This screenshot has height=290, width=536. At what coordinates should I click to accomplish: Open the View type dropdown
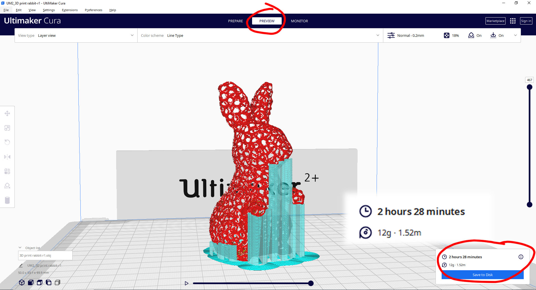(x=76, y=35)
